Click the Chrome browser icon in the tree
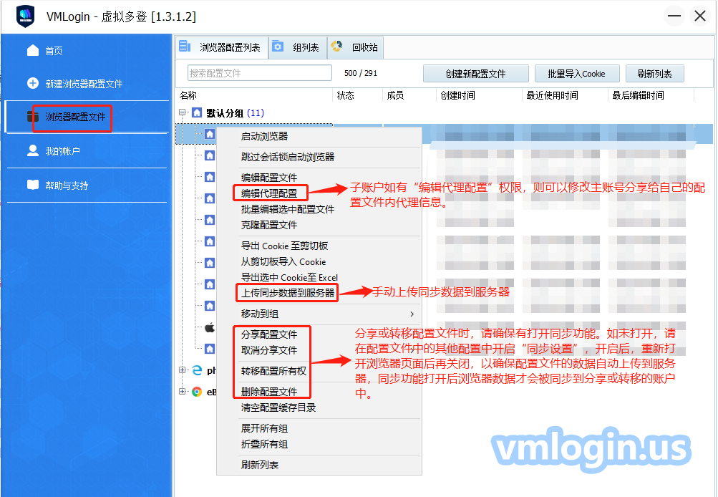Image resolution: width=718 pixels, height=497 pixels. [x=197, y=392]
